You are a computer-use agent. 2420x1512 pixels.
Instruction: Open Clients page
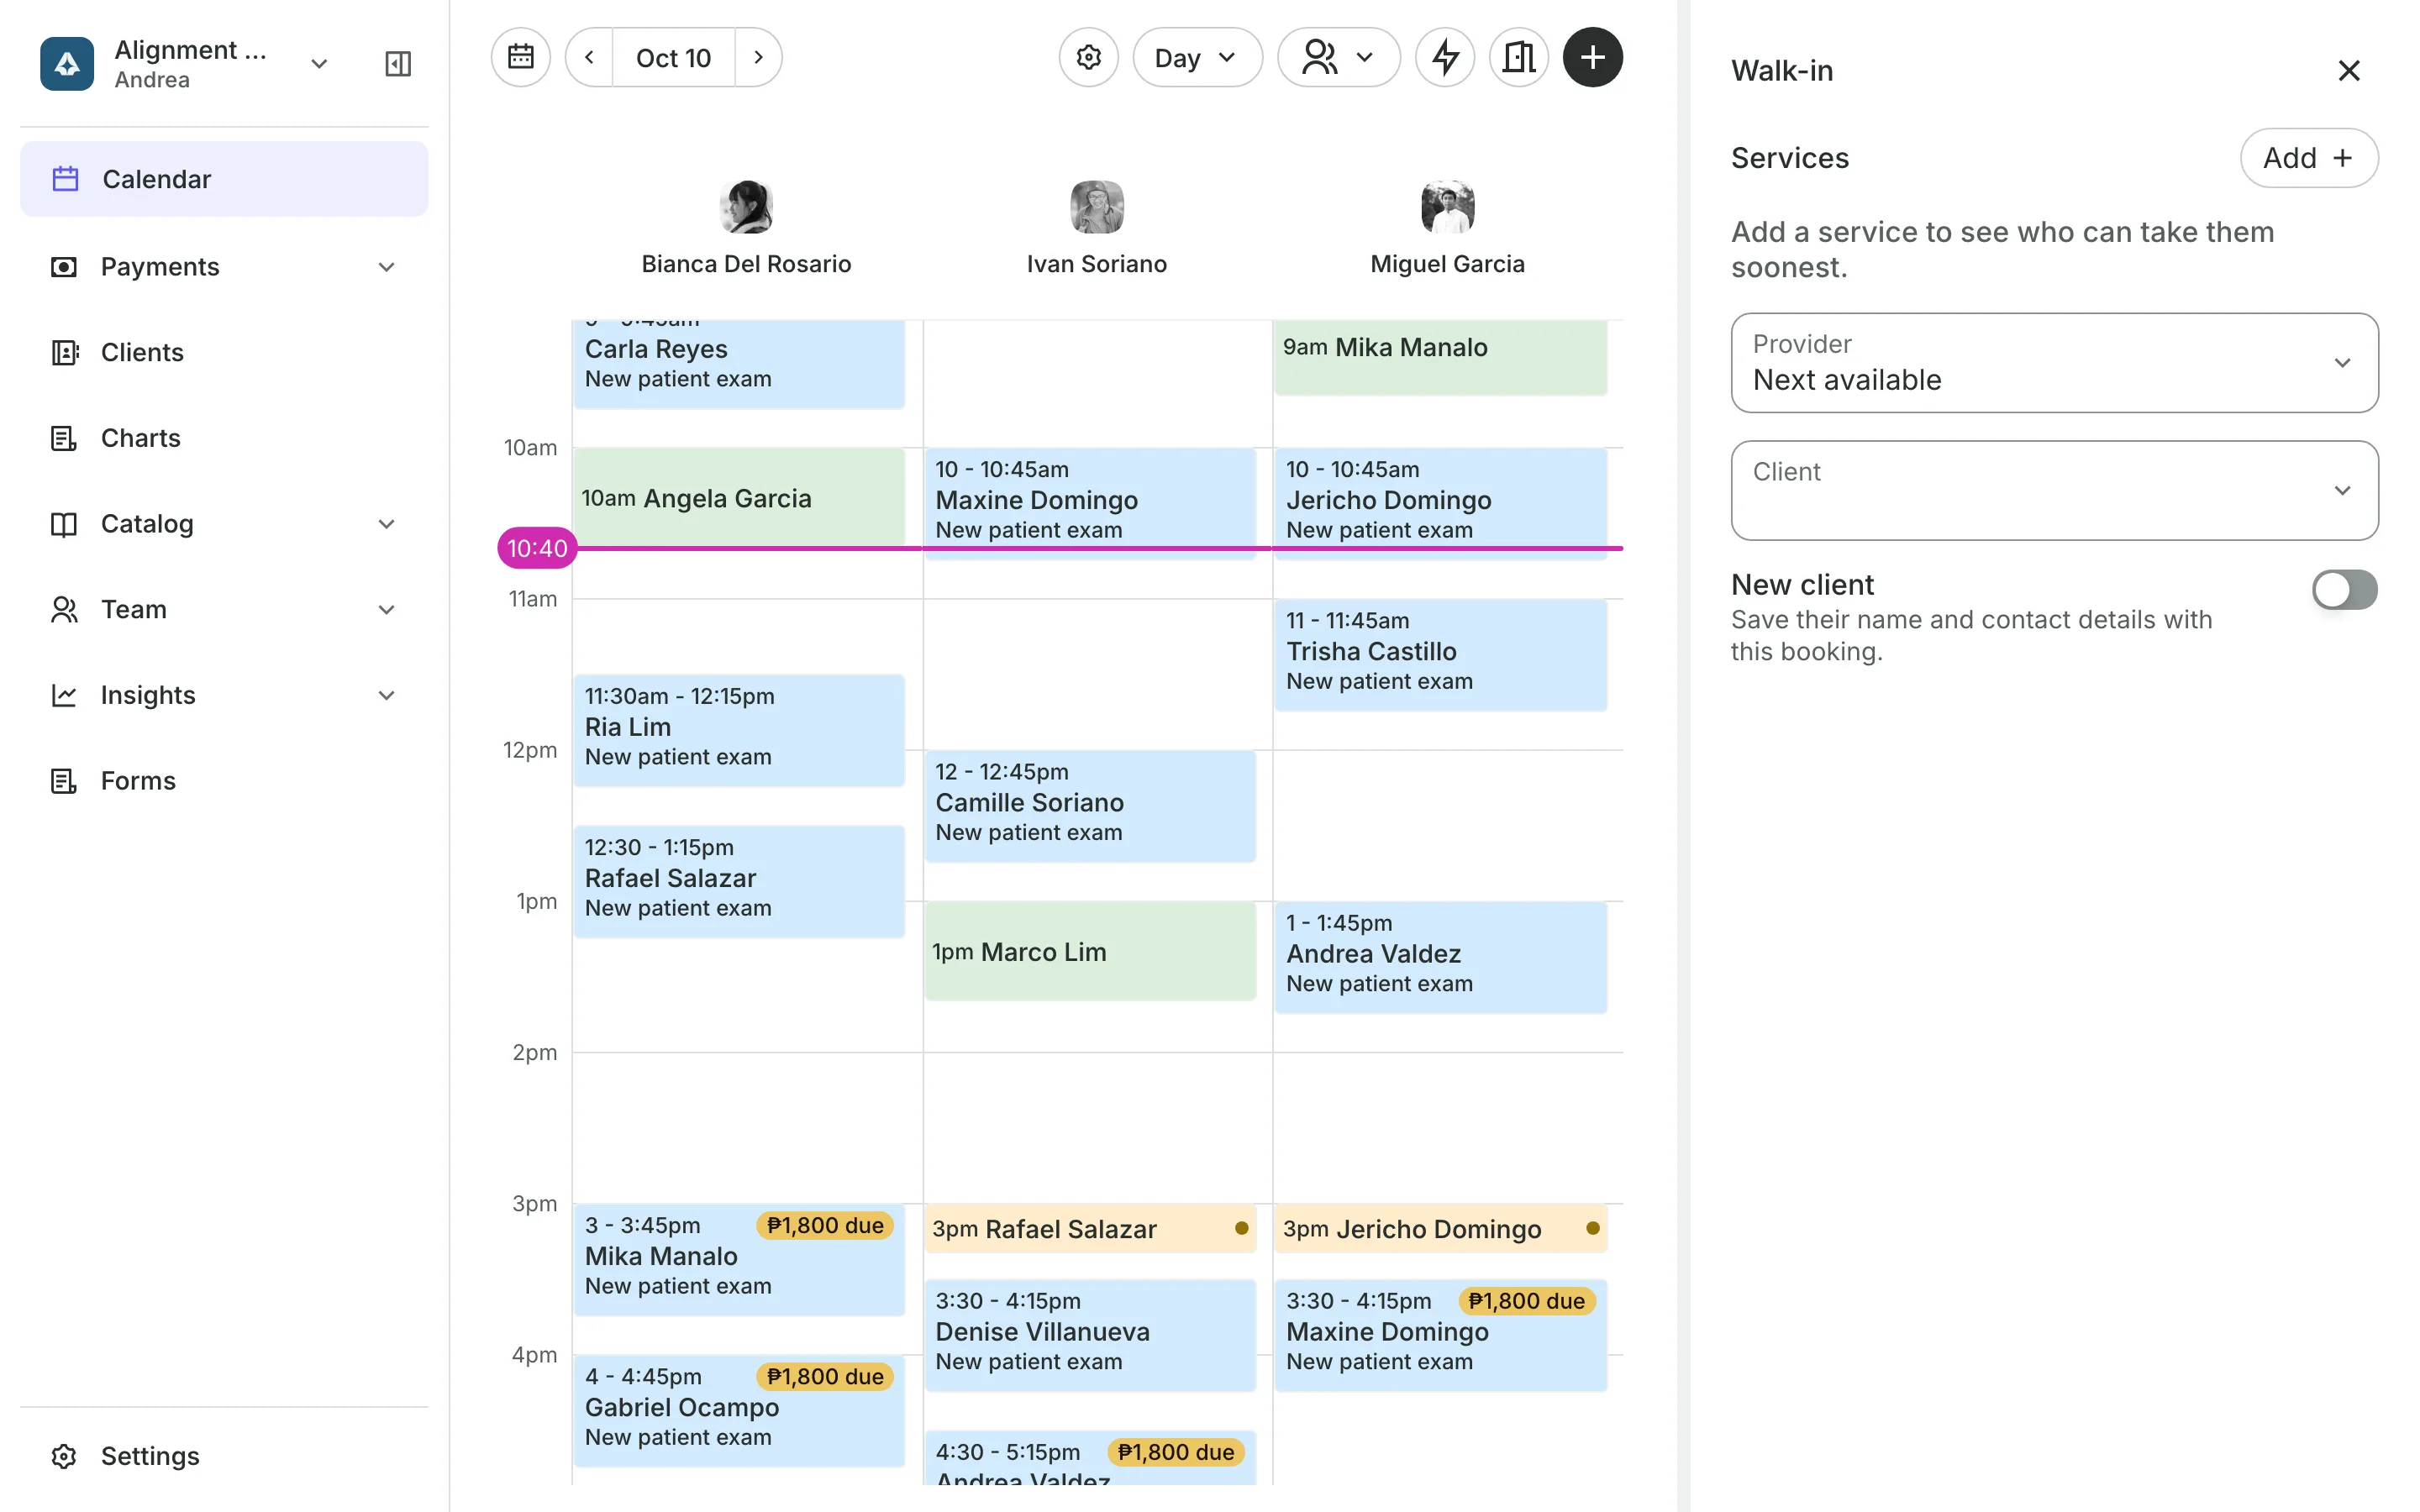click(224, 352)
